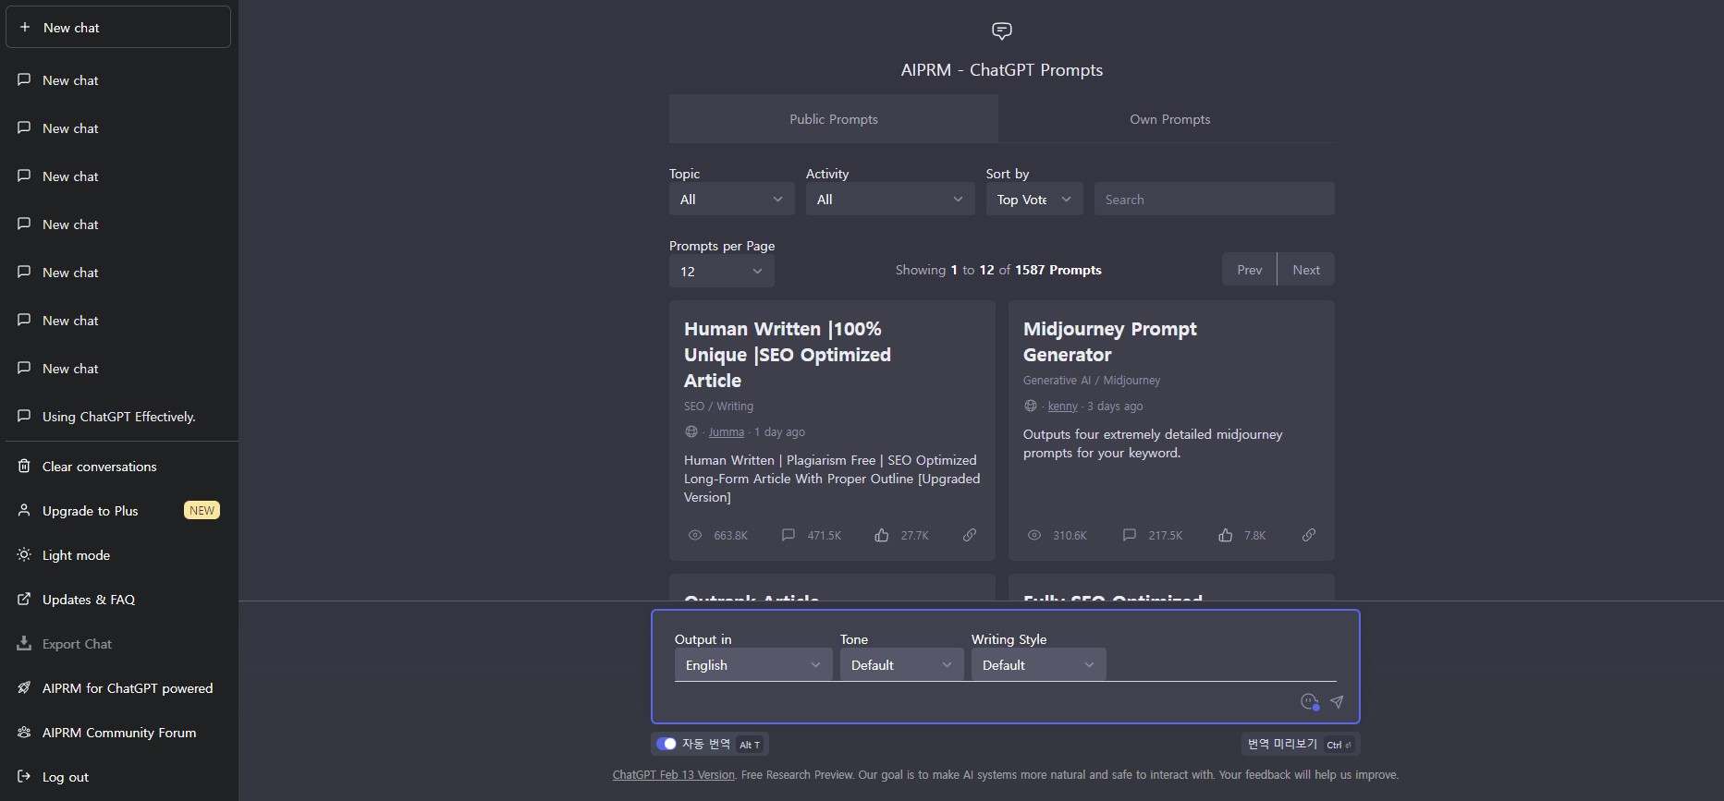Click the SEO / Writing category text

[x=718, y=407]
